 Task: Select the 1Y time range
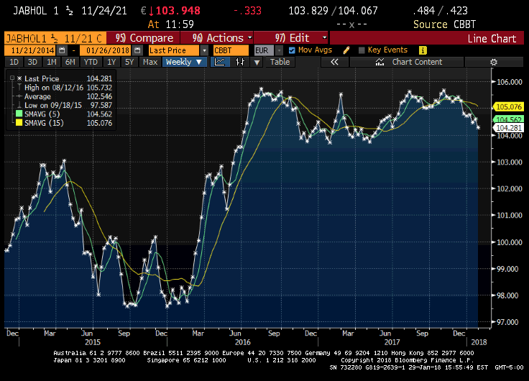click(x=111, y=62)
